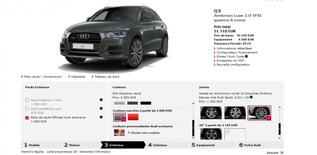This screenshot has width=317, height=155.
Task: Click colours list scroll-down arrow
Action: pyautogui.click(x=193, y=138)
